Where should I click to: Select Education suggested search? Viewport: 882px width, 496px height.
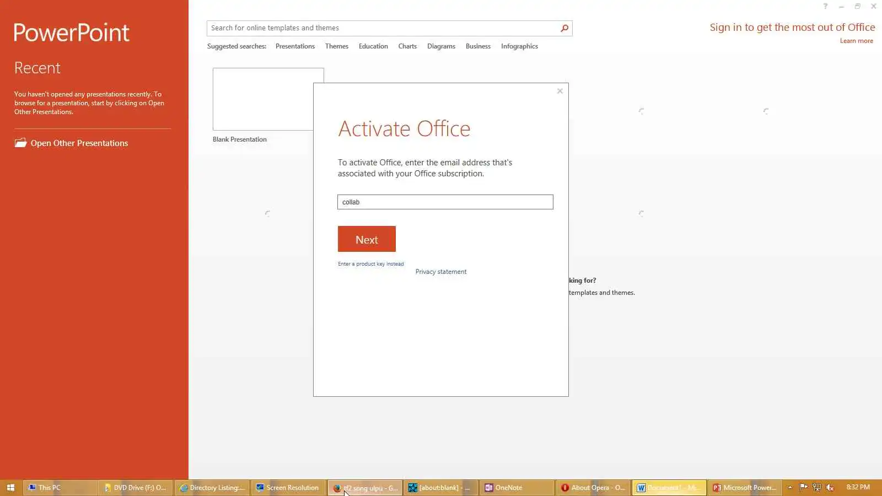[373, 46]
